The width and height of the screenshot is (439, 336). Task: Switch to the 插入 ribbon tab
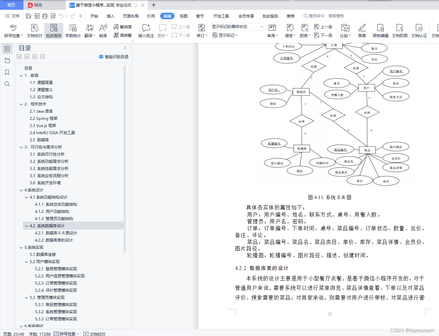(x=111, y=16)
